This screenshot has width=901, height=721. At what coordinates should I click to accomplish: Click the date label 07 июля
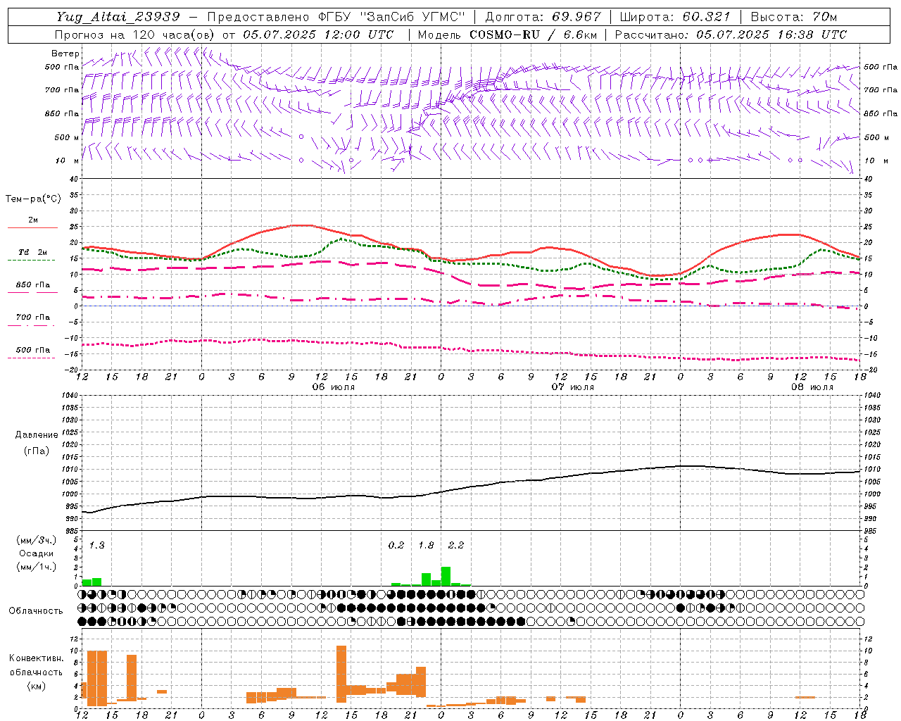pyautogui.click(x=572, y=387)
